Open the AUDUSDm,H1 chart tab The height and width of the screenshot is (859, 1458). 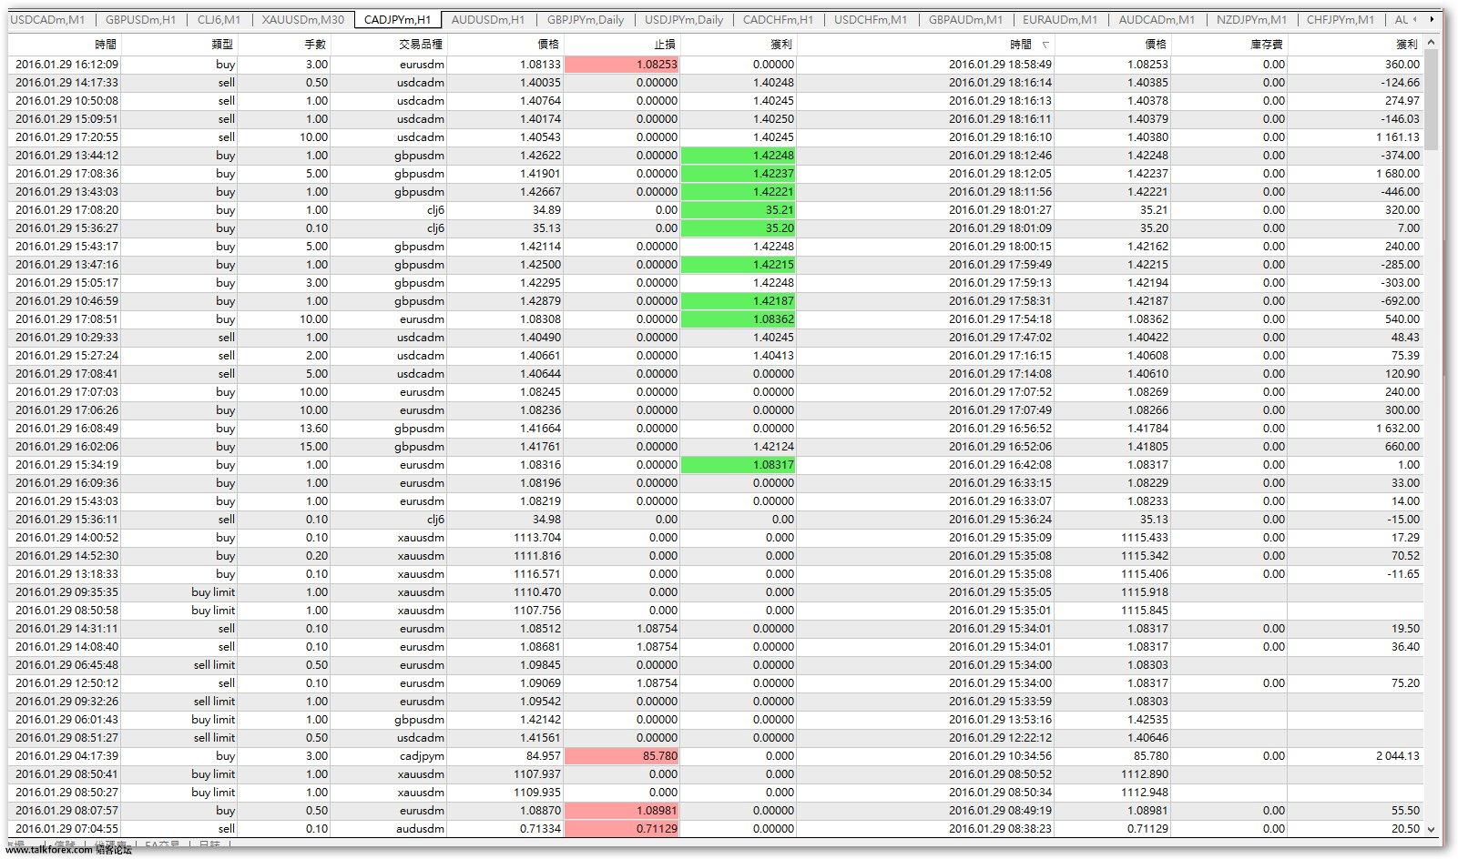coord(488,19)
